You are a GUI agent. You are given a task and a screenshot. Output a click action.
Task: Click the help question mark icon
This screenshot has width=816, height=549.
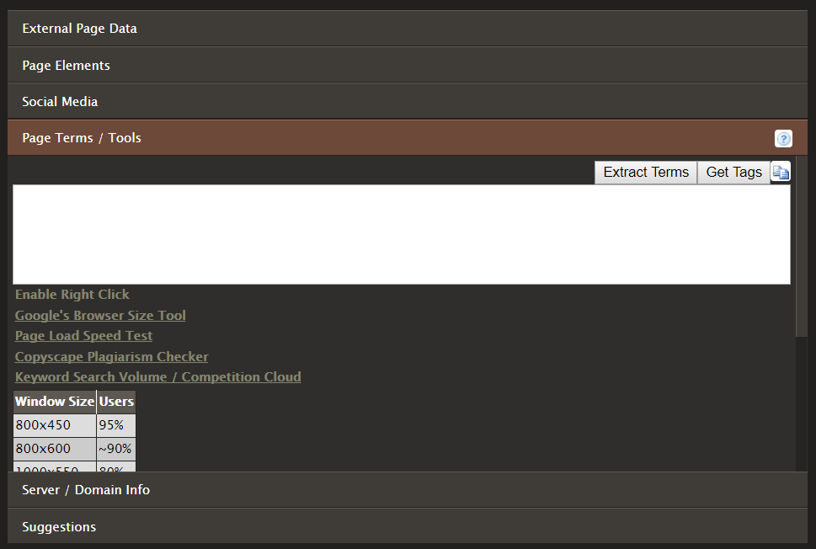pyautogui.click(x=783, y=139)
